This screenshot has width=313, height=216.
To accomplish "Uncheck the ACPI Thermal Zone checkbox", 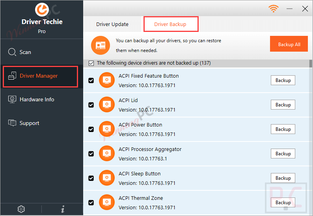I will (91, 203).
